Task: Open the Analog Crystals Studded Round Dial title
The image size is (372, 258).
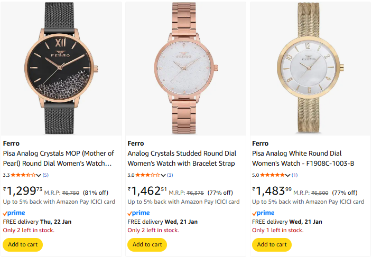Action: (x=181, y=158)
